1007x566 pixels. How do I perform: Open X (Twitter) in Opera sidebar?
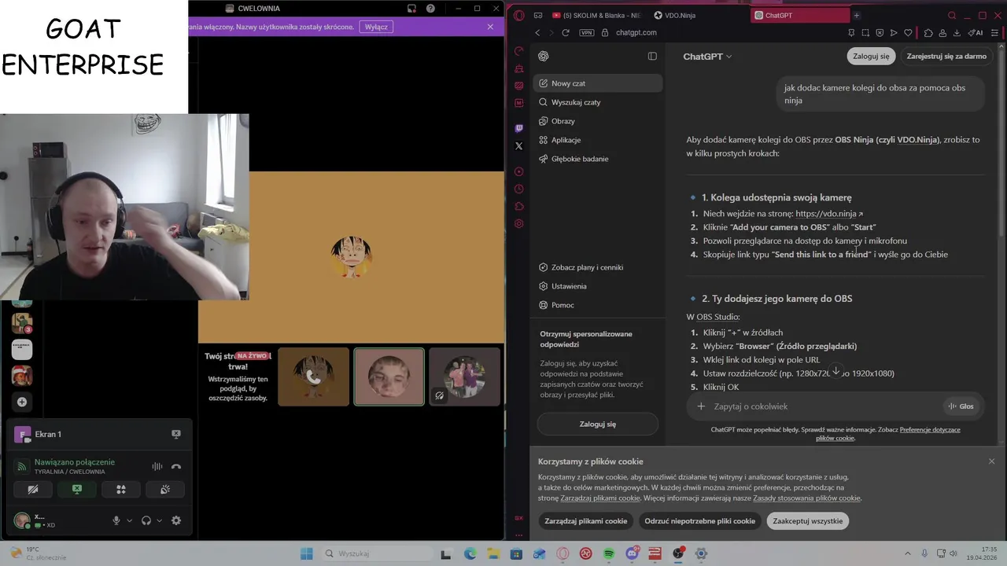(518, 146)
